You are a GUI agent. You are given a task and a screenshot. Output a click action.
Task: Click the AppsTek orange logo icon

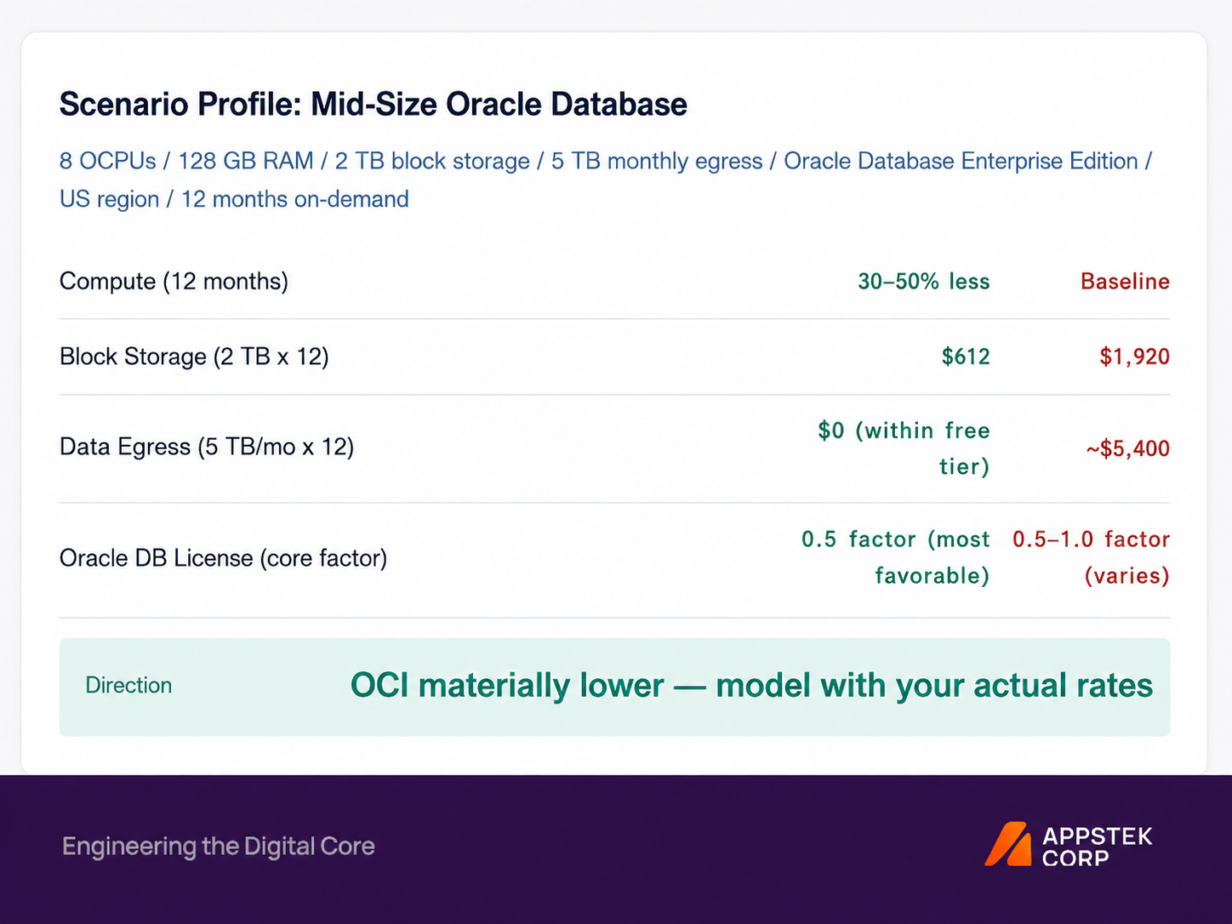(1009, 844)
